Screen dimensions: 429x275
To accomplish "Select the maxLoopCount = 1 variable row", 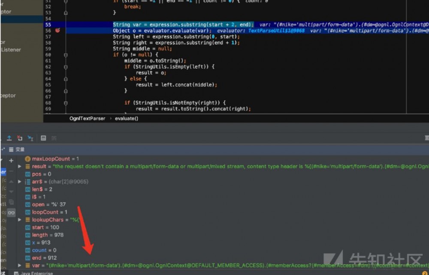I will (x=51, y=159).
